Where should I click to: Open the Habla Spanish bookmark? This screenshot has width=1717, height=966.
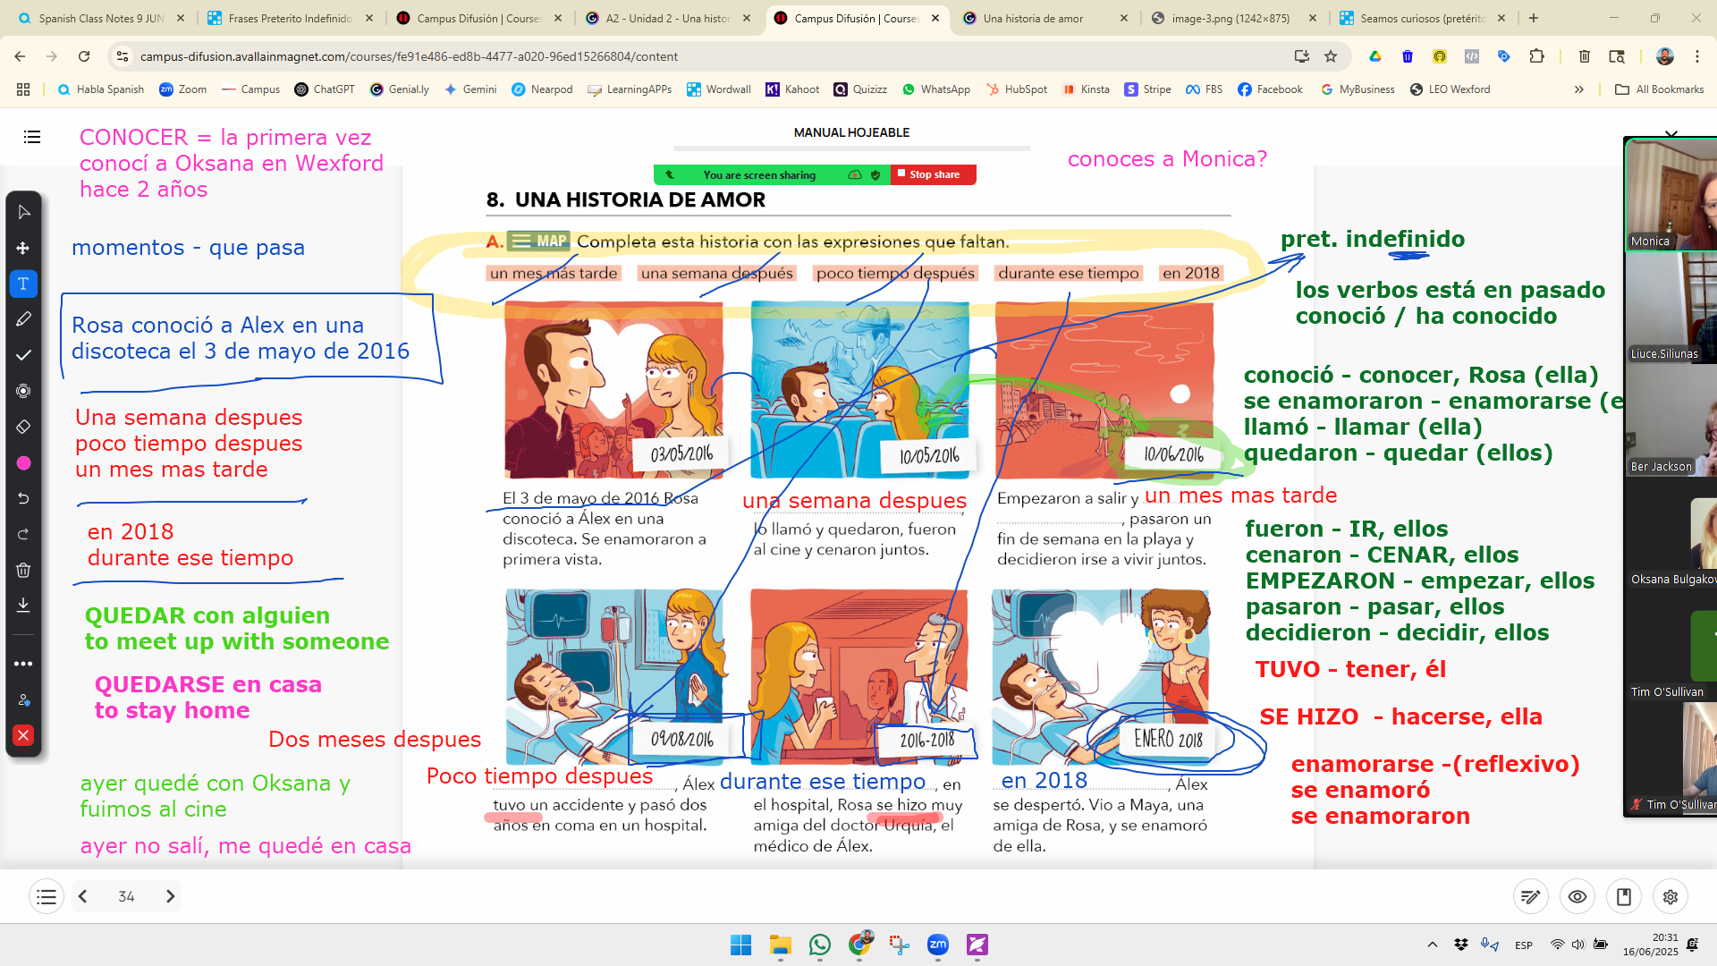[x=100, y=89]
